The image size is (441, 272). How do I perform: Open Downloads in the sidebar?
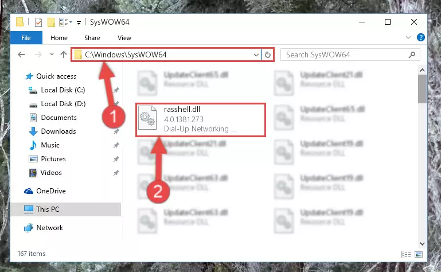[x=58, y=131]
